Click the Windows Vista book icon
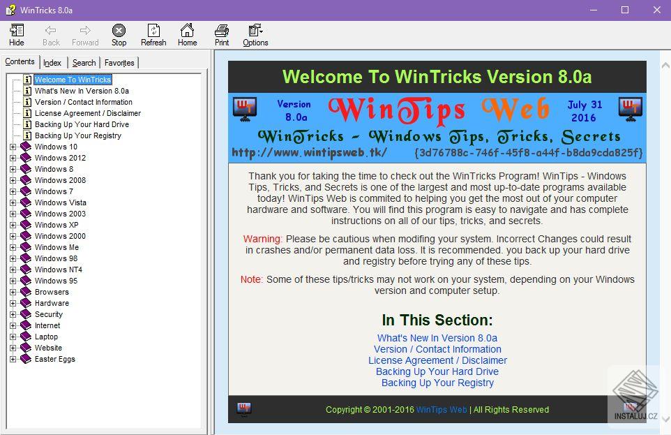Screen dimensions: 671x435 pos(26,202)
